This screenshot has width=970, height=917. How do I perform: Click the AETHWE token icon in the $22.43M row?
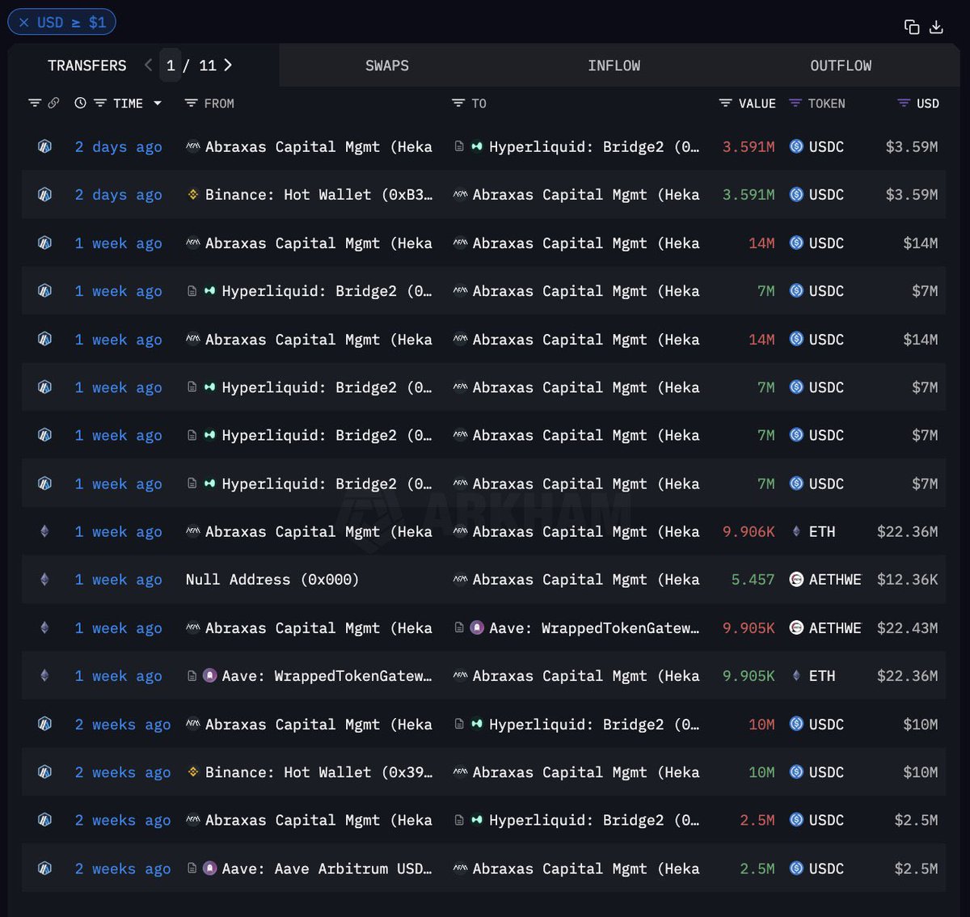click(796, 628)
